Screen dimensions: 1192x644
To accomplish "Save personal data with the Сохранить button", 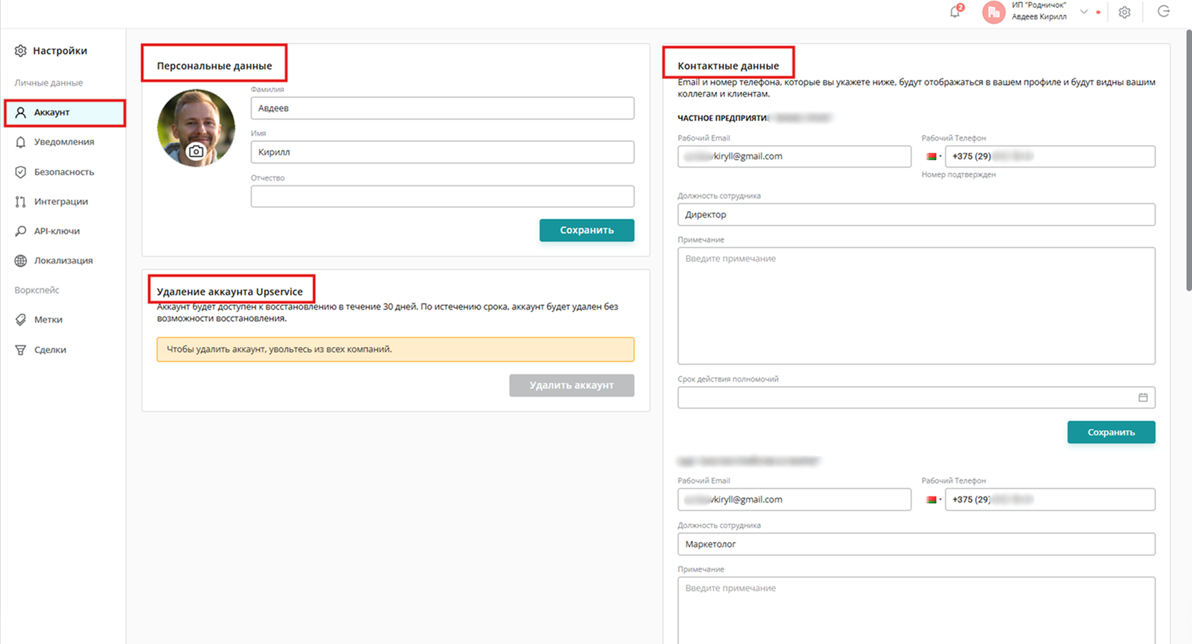I will coord(586,230).
